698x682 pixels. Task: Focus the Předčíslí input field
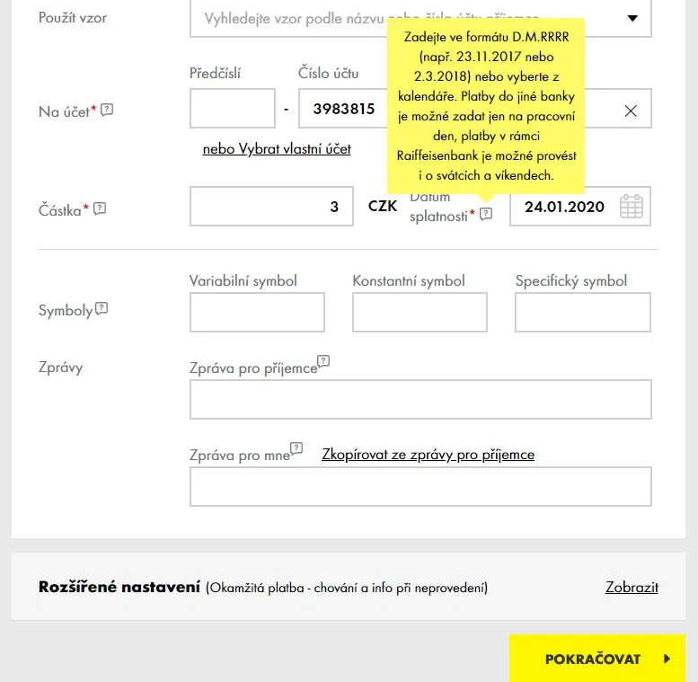click(233, 109)
